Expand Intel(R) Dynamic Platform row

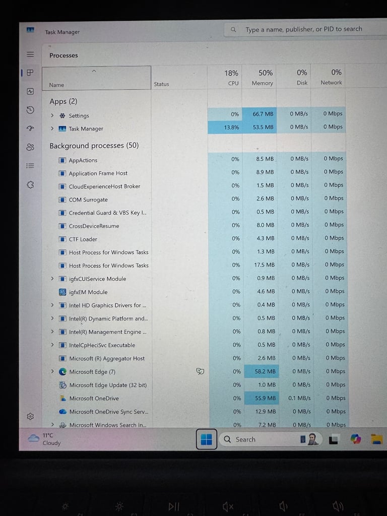[x=52, y=318]
